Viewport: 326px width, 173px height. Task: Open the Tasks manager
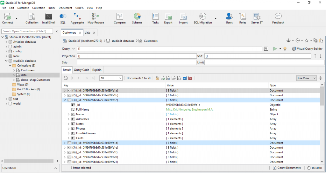coord(155,18)
